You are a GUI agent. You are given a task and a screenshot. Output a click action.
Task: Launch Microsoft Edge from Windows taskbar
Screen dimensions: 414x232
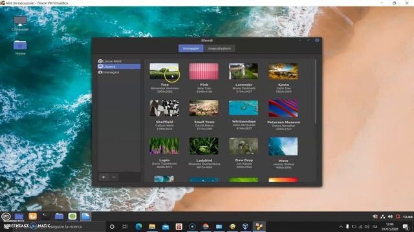click(138, 226)
